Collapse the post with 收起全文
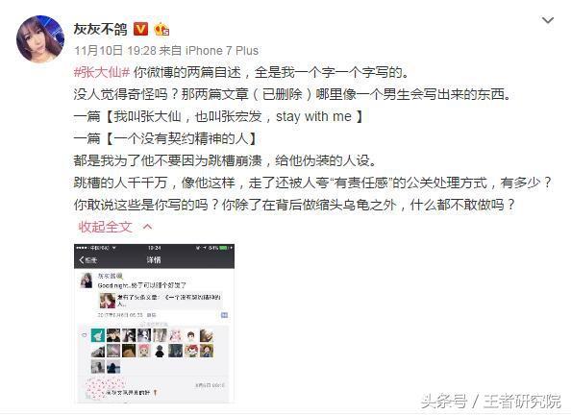Screen dimensions: 571x415 click(x=105, y=227)
